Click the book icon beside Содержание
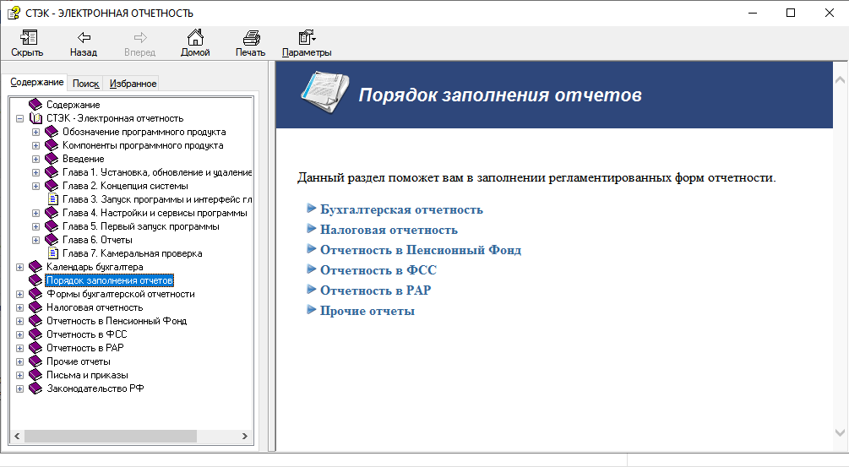 (35, 105)
